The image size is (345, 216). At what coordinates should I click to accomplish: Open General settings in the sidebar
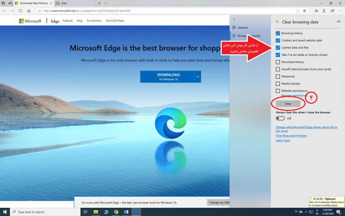click(242, 28)
